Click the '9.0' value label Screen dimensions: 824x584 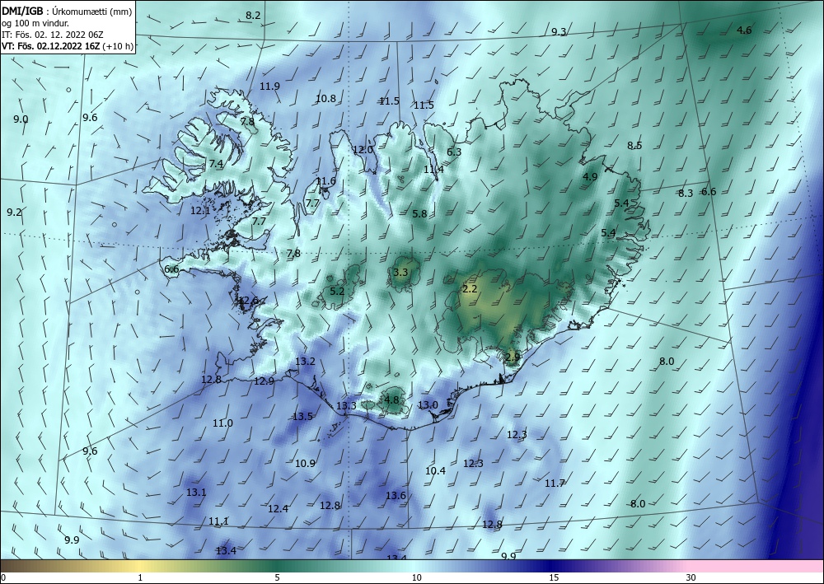21,119
